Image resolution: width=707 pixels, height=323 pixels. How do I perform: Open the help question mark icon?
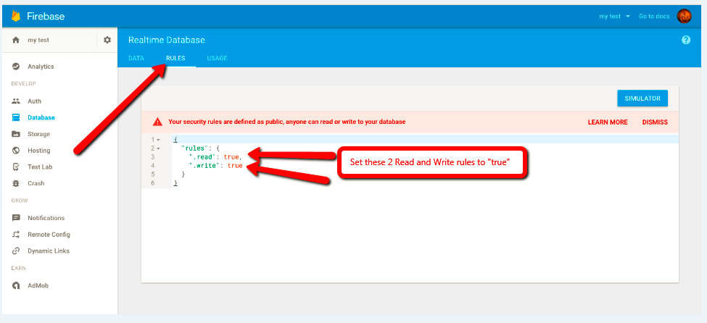pos(686,40)
